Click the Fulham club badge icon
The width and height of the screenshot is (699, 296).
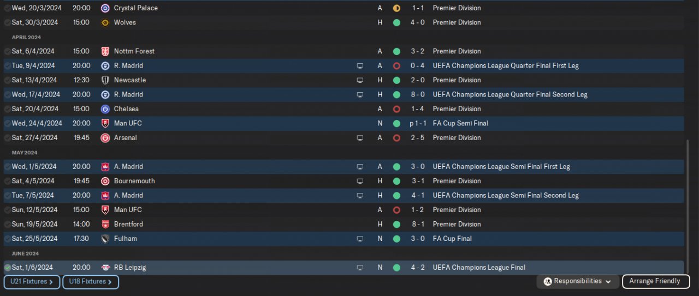[105, 239]
